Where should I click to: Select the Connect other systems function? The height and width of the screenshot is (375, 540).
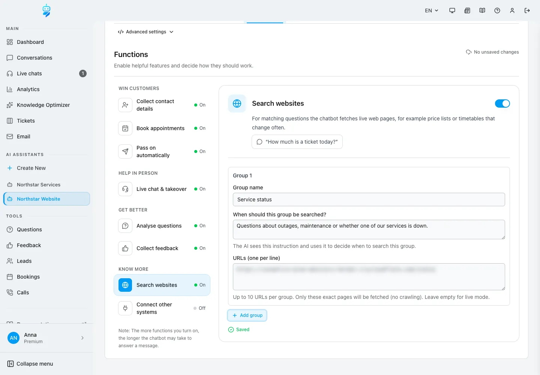[162, 308]
